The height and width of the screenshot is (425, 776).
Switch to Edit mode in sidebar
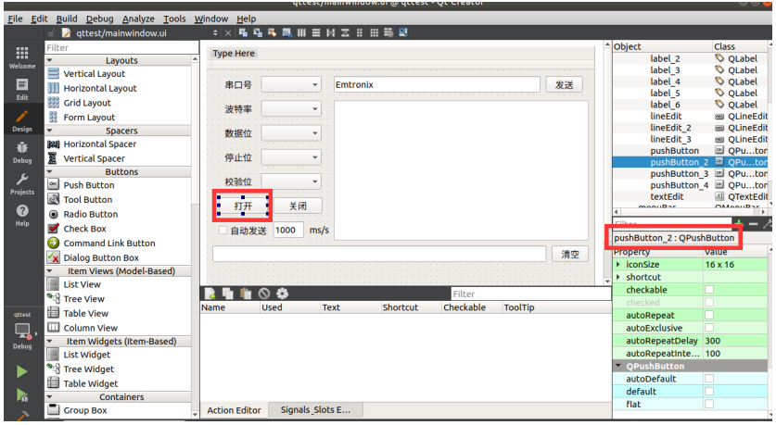coord(21,89)
